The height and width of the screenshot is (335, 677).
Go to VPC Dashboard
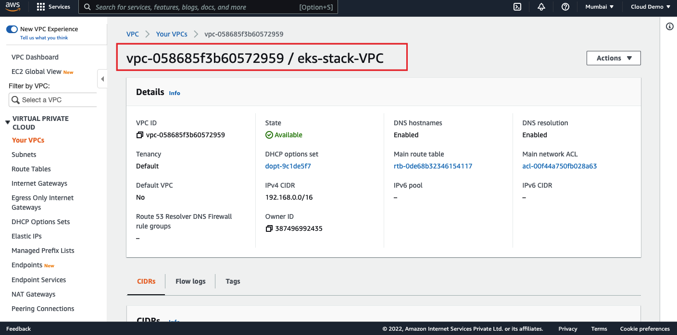35,57
